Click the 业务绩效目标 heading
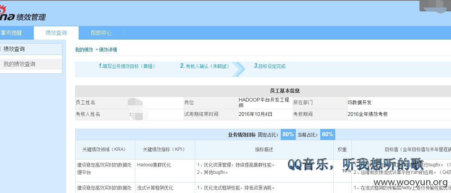The image size is (451, 193). (x=242, y=135)
